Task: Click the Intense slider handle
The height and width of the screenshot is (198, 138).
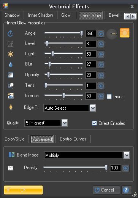Action: [x=63, y=96]
